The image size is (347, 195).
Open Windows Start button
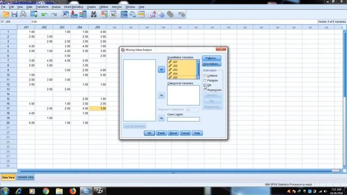pyautogui.click(x=5, y=191)
